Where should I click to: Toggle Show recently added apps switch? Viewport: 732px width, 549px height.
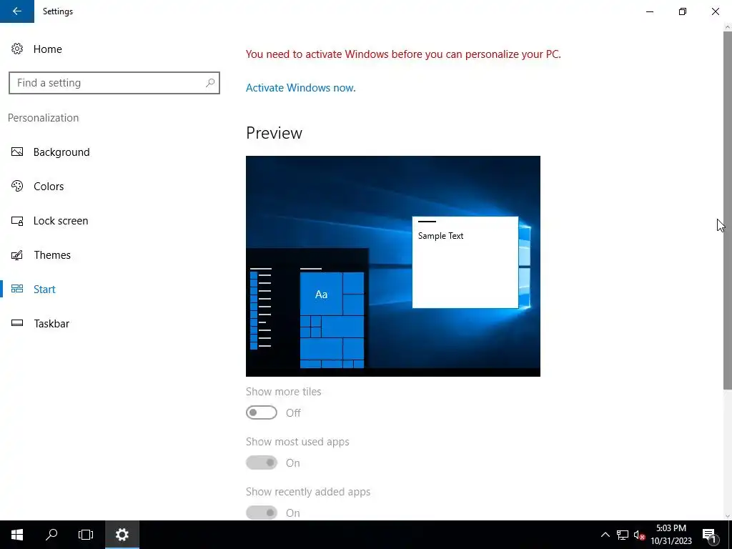pos(262,513)
